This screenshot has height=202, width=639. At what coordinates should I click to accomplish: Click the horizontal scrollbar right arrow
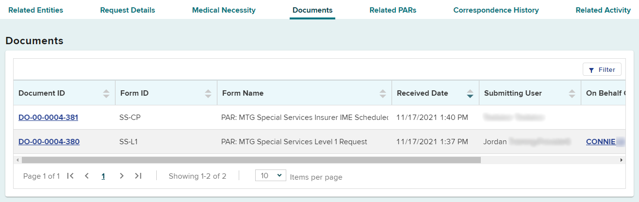click(622, 160)
